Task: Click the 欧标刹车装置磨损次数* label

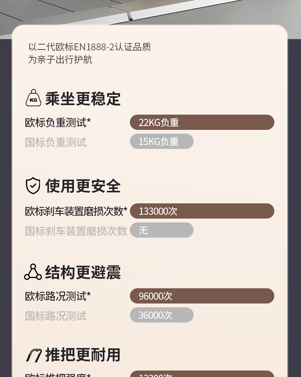Action: pos(76,211)
